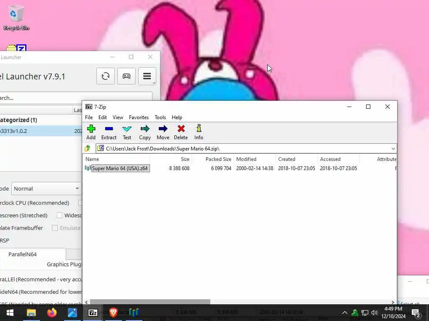Toggle the Widescreen checkbox in Launcher
429x321 pixels.
pyautogui.click(x=59, y=215)
